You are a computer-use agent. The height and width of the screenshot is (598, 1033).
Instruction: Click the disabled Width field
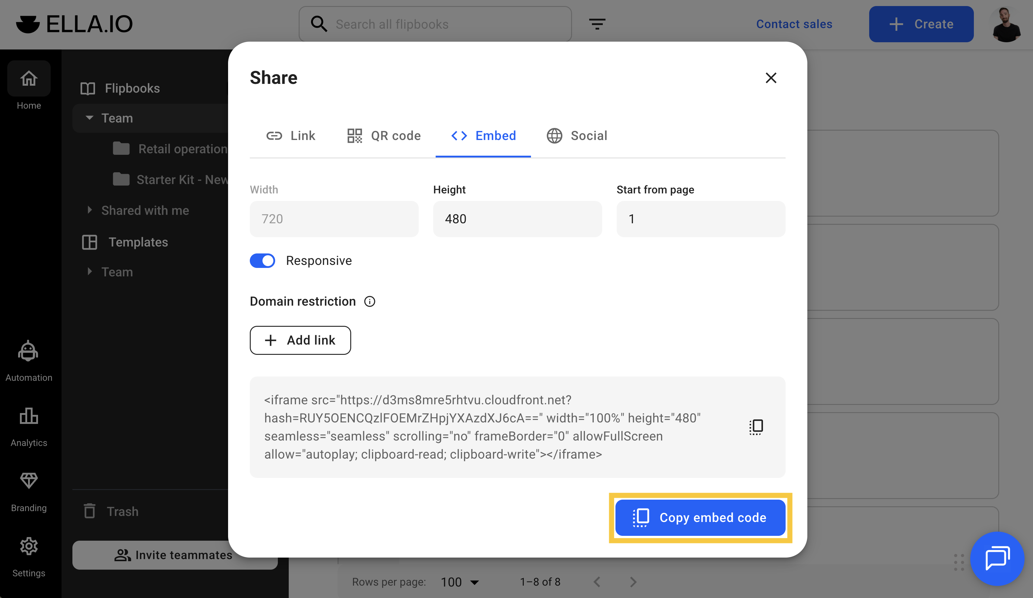334,219
